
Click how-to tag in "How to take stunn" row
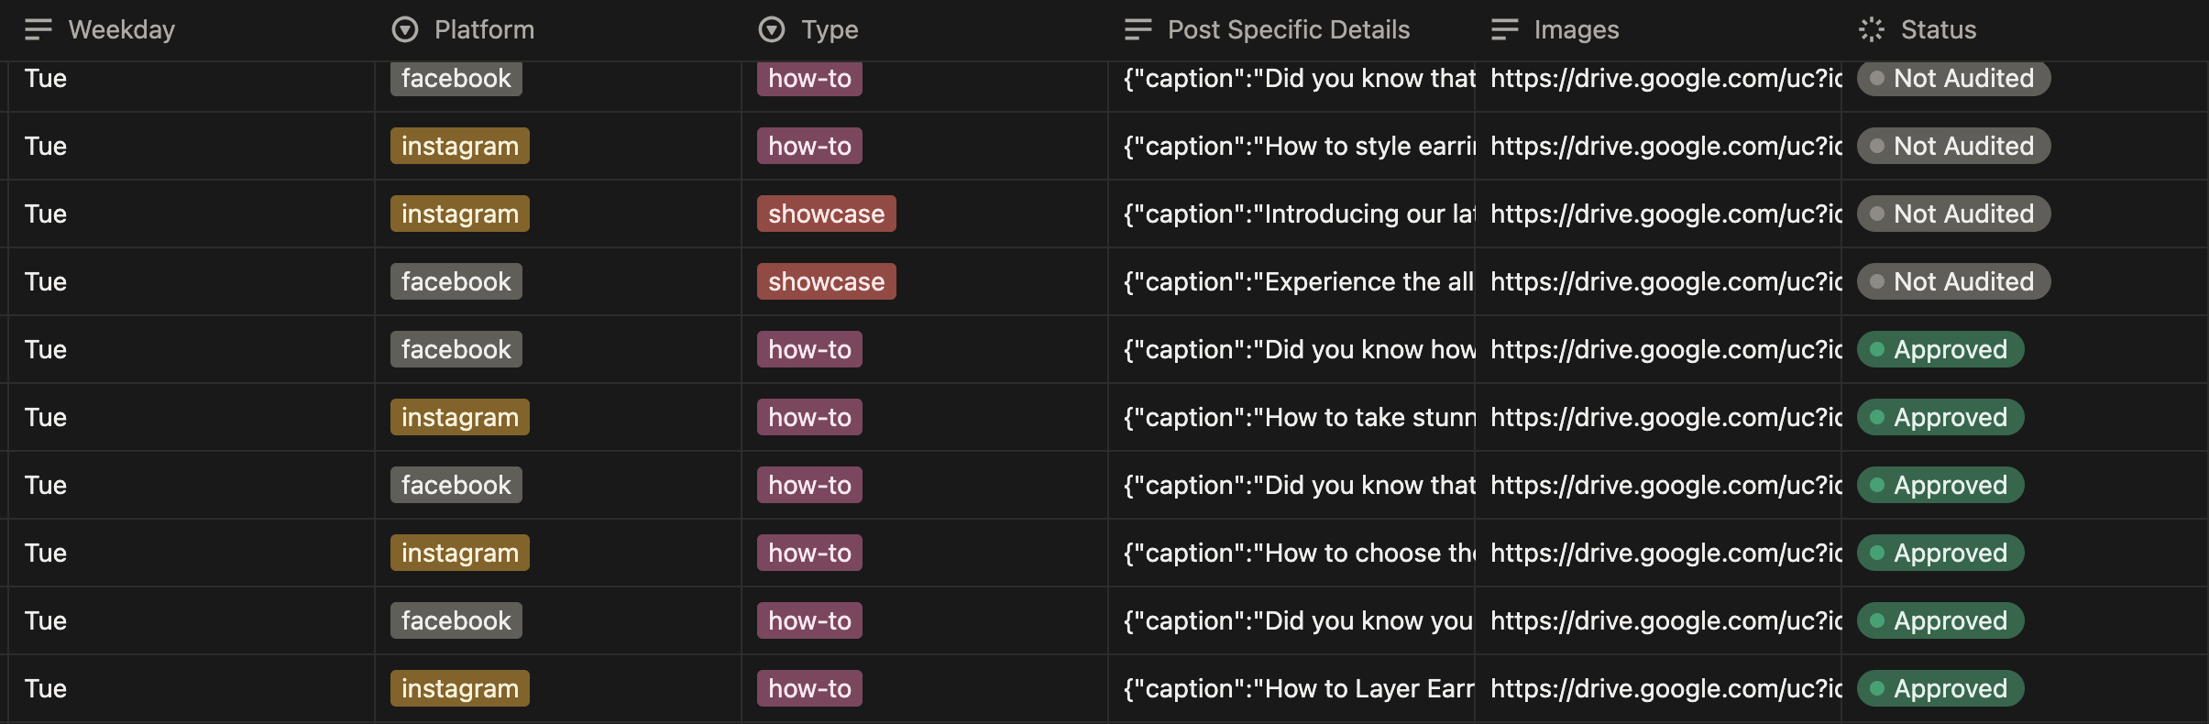pyautogui.click(x=809, y=417)
